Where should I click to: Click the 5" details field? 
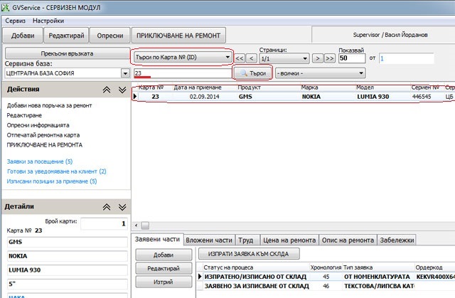coord(68,284)
